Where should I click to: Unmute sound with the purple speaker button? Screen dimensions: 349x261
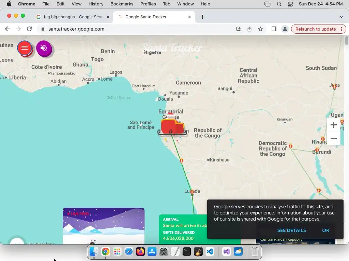44,48
